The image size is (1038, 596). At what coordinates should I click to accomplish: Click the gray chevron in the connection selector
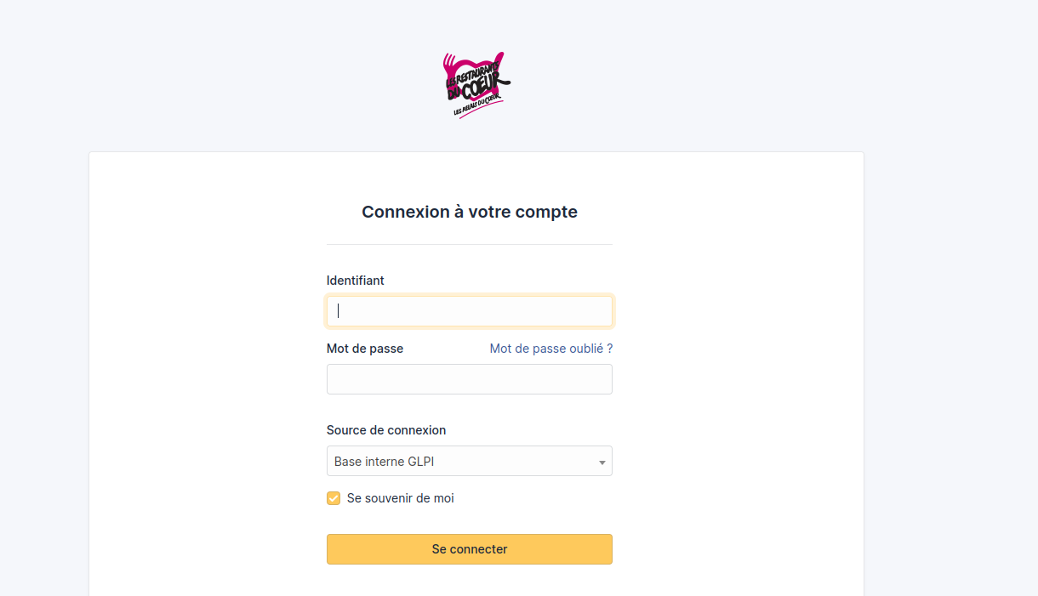(602, 461)
